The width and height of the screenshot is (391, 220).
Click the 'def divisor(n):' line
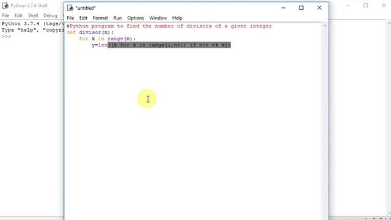(x=90, y=32)
